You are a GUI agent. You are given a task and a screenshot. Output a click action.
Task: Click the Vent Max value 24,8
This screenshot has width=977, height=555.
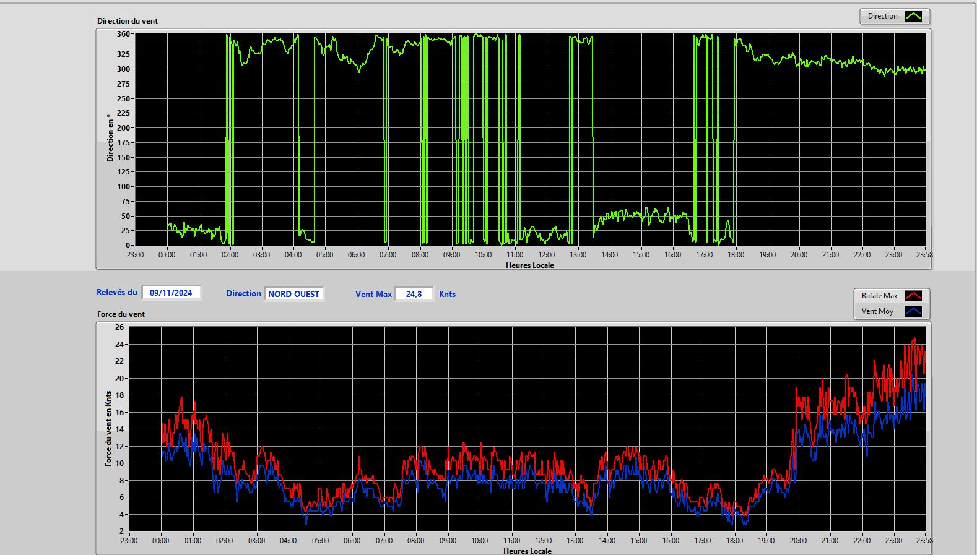click(x=414, y=294)
